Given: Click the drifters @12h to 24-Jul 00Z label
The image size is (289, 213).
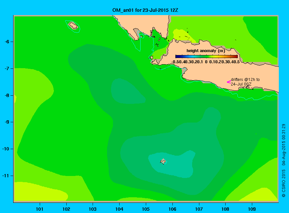Looking at the screenshot, I should tap(245, 82).
